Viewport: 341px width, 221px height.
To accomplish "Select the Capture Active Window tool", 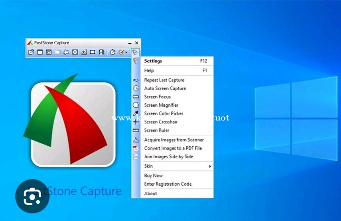I will pos(40,52).
